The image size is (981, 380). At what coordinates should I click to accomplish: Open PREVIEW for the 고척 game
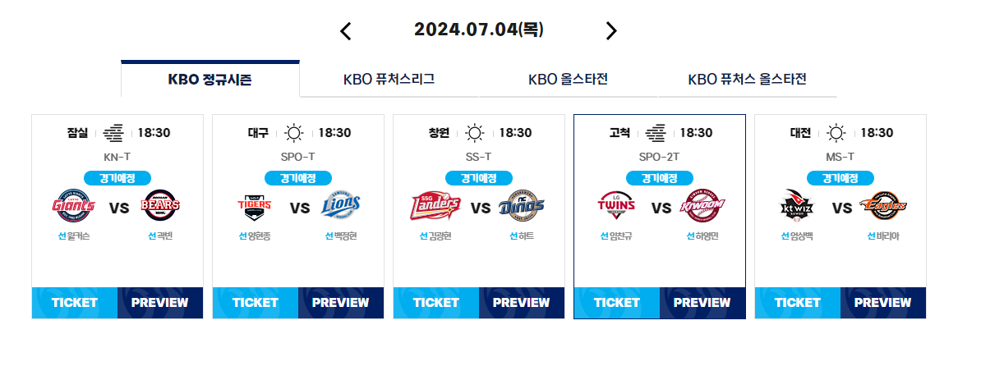tap(702, 303)
